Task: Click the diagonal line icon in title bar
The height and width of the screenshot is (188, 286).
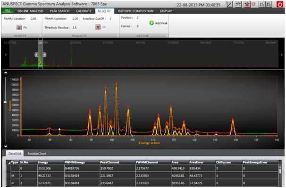Action: 229,4
